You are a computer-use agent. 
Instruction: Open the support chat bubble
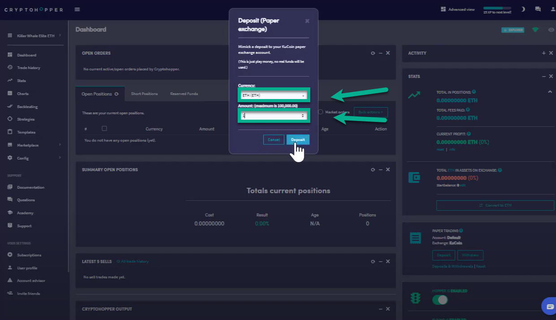tap(548, 307)
